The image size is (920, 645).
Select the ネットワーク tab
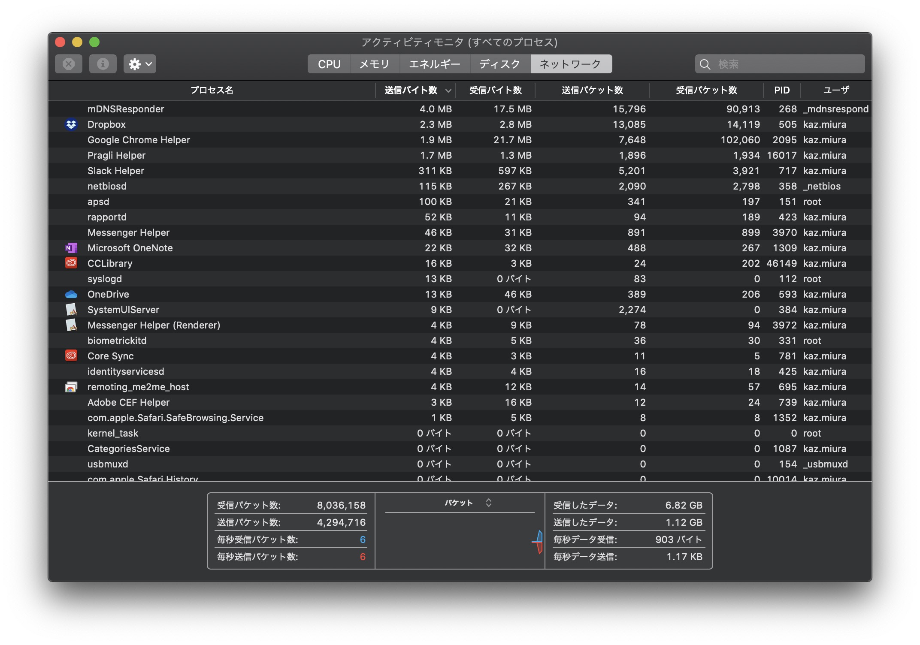click(571, 64)
